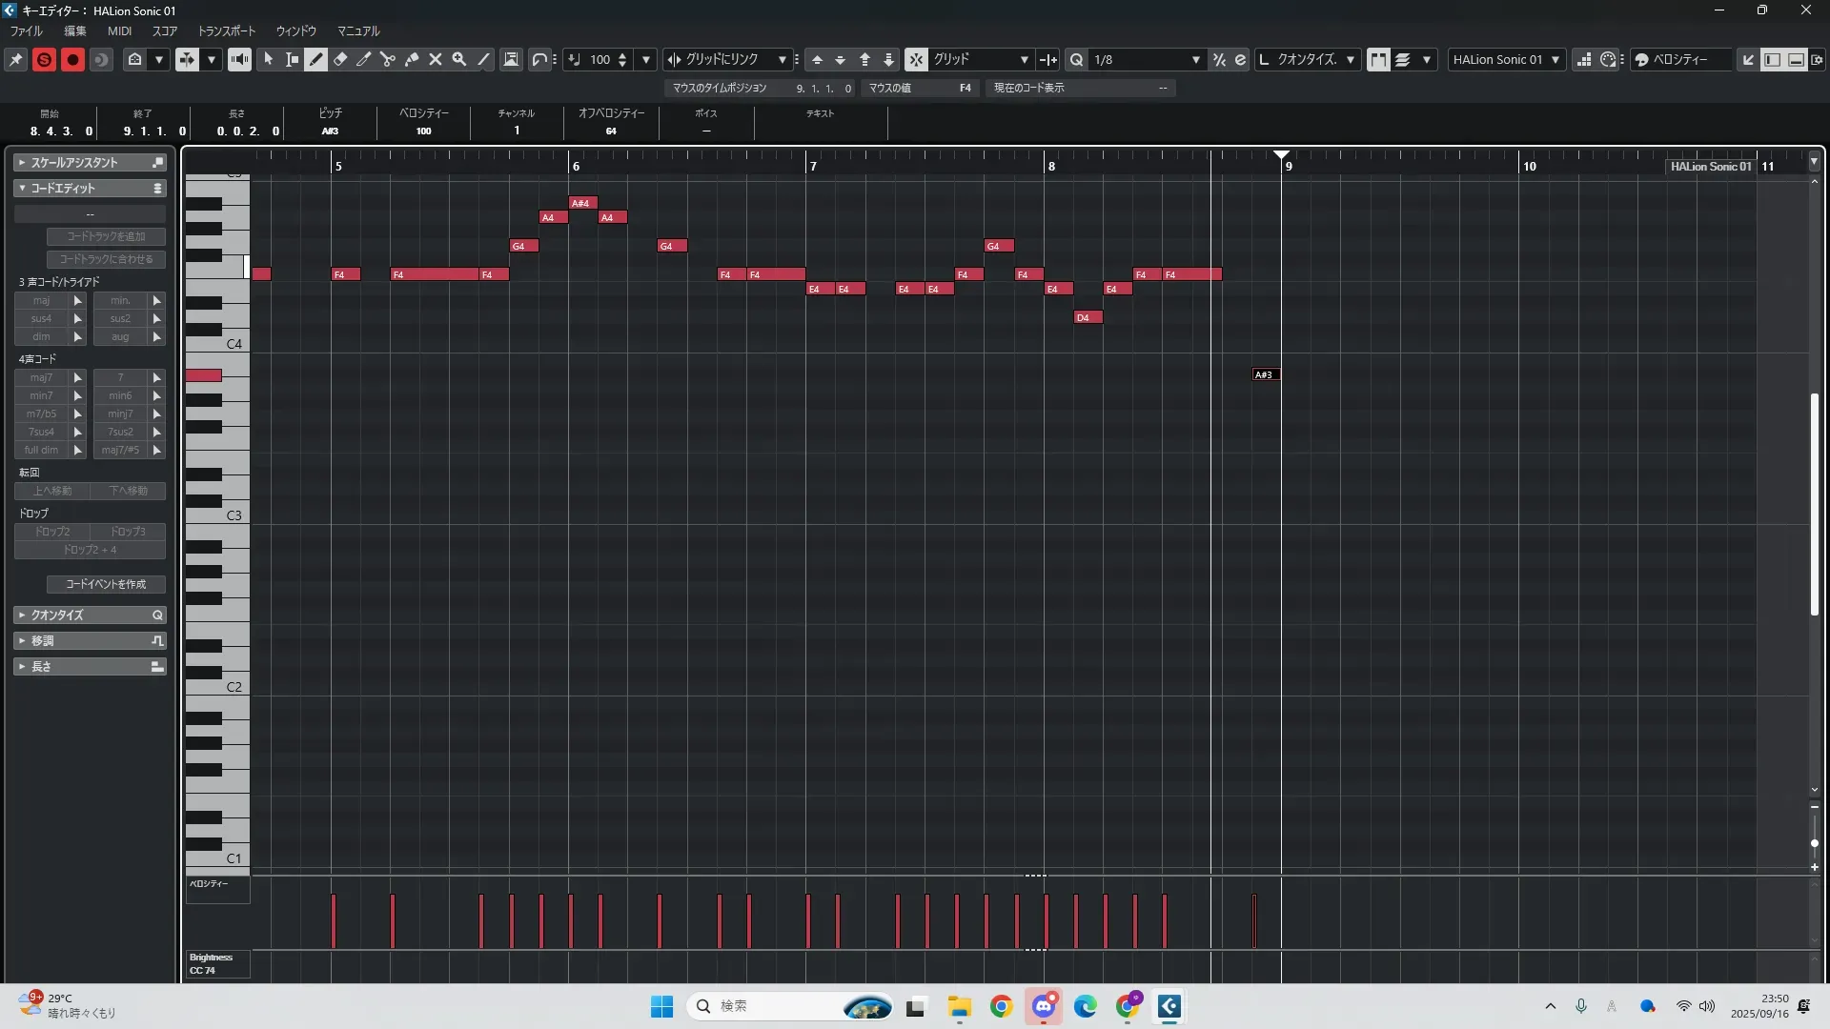Viewport: 1830px width, 1029px height.
Task: Choose the Mute X tool
Action: point(436,59)
